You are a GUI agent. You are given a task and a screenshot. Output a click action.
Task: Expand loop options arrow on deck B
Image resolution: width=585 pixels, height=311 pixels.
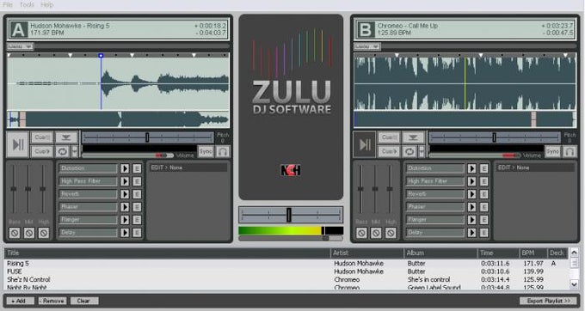click(x=422, y=151)
